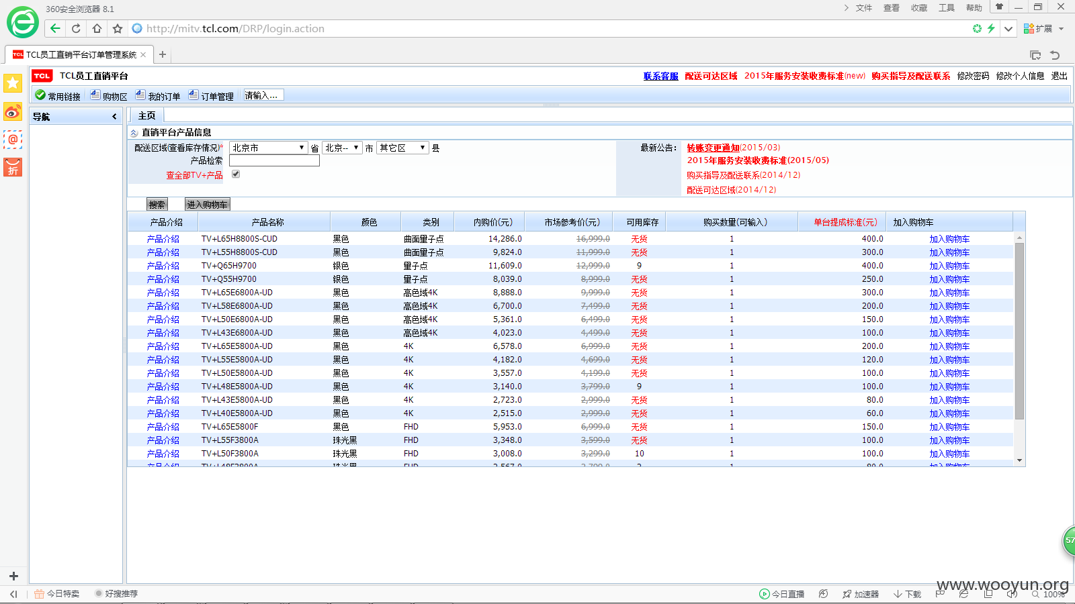
Task: Click the browser skin shirt icon
Action: pos(999,7)
